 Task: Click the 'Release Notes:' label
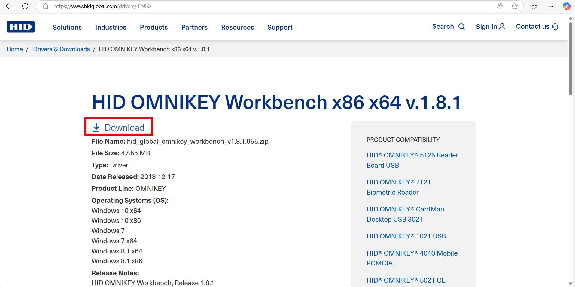(x=115, y=273)
